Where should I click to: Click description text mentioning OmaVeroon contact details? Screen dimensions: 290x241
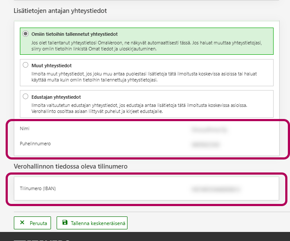pyautogui.click(x=147, y=46)
